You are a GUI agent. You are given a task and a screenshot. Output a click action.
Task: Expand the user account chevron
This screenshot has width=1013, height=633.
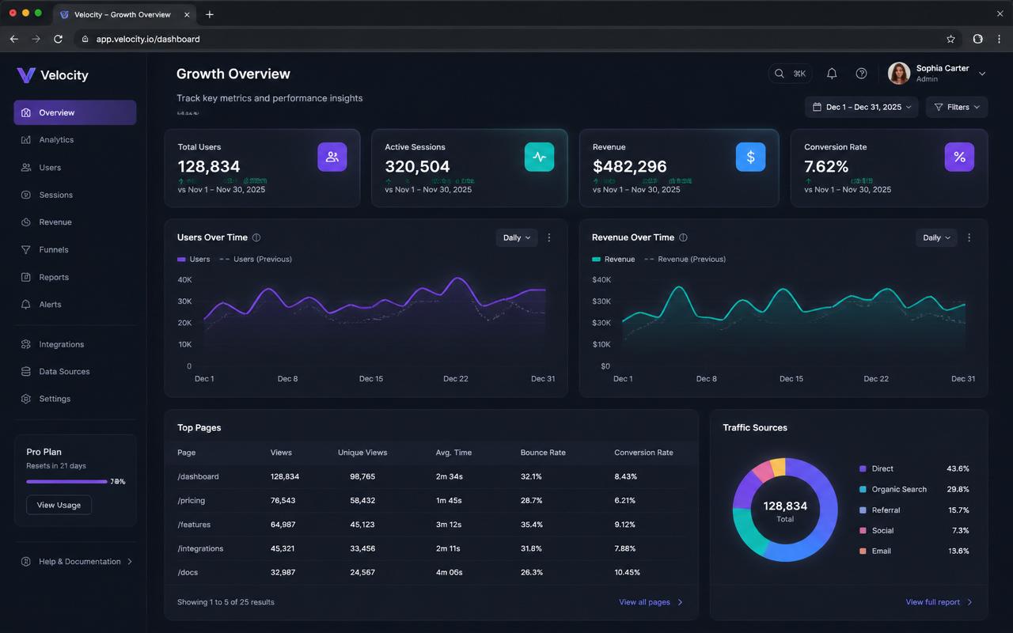point(982,74)
